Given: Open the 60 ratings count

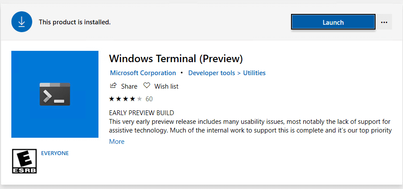Looking at the screenshot, I should [149, 99].
